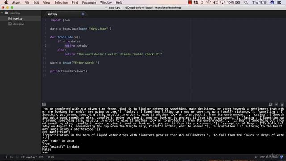
Task: Click on 'def translate(w):' line
Action: click(x=65, y=37)
